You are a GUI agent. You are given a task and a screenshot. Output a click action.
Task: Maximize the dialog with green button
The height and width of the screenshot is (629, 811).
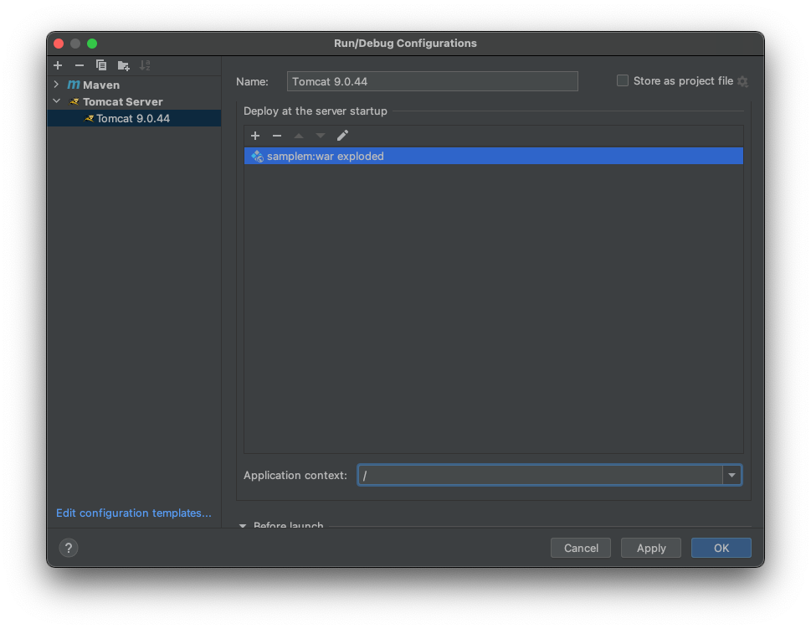pyautogui.click(x=92, y=44)
